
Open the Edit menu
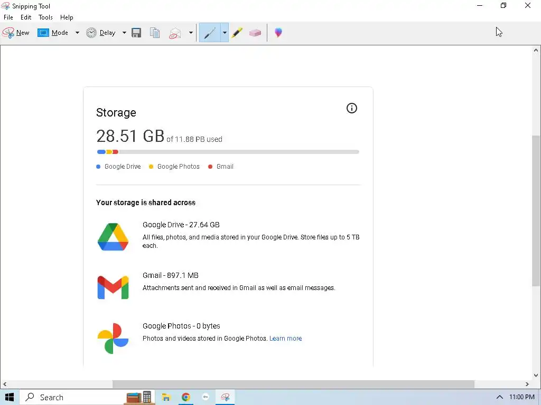(x=26, y=17)
